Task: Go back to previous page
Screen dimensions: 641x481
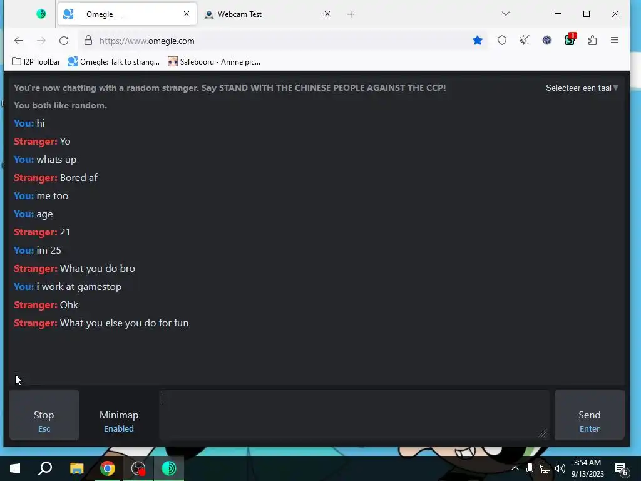Action: coord(19,41)
